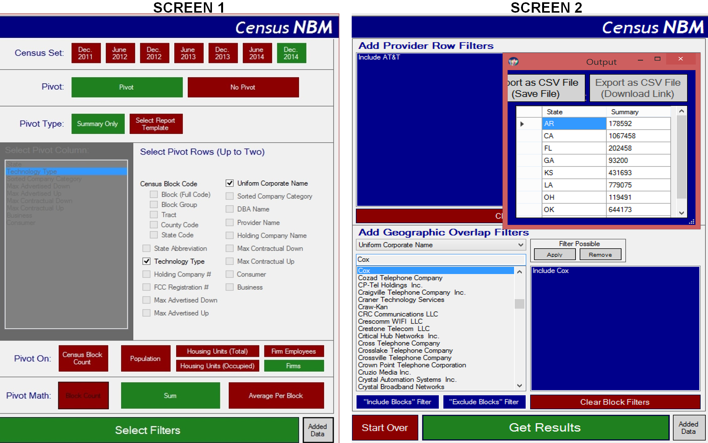Viewport: 708px width, 443px height.
Task: Click the "Include Blocks" Filter button
Action: (x=397, y=402)
